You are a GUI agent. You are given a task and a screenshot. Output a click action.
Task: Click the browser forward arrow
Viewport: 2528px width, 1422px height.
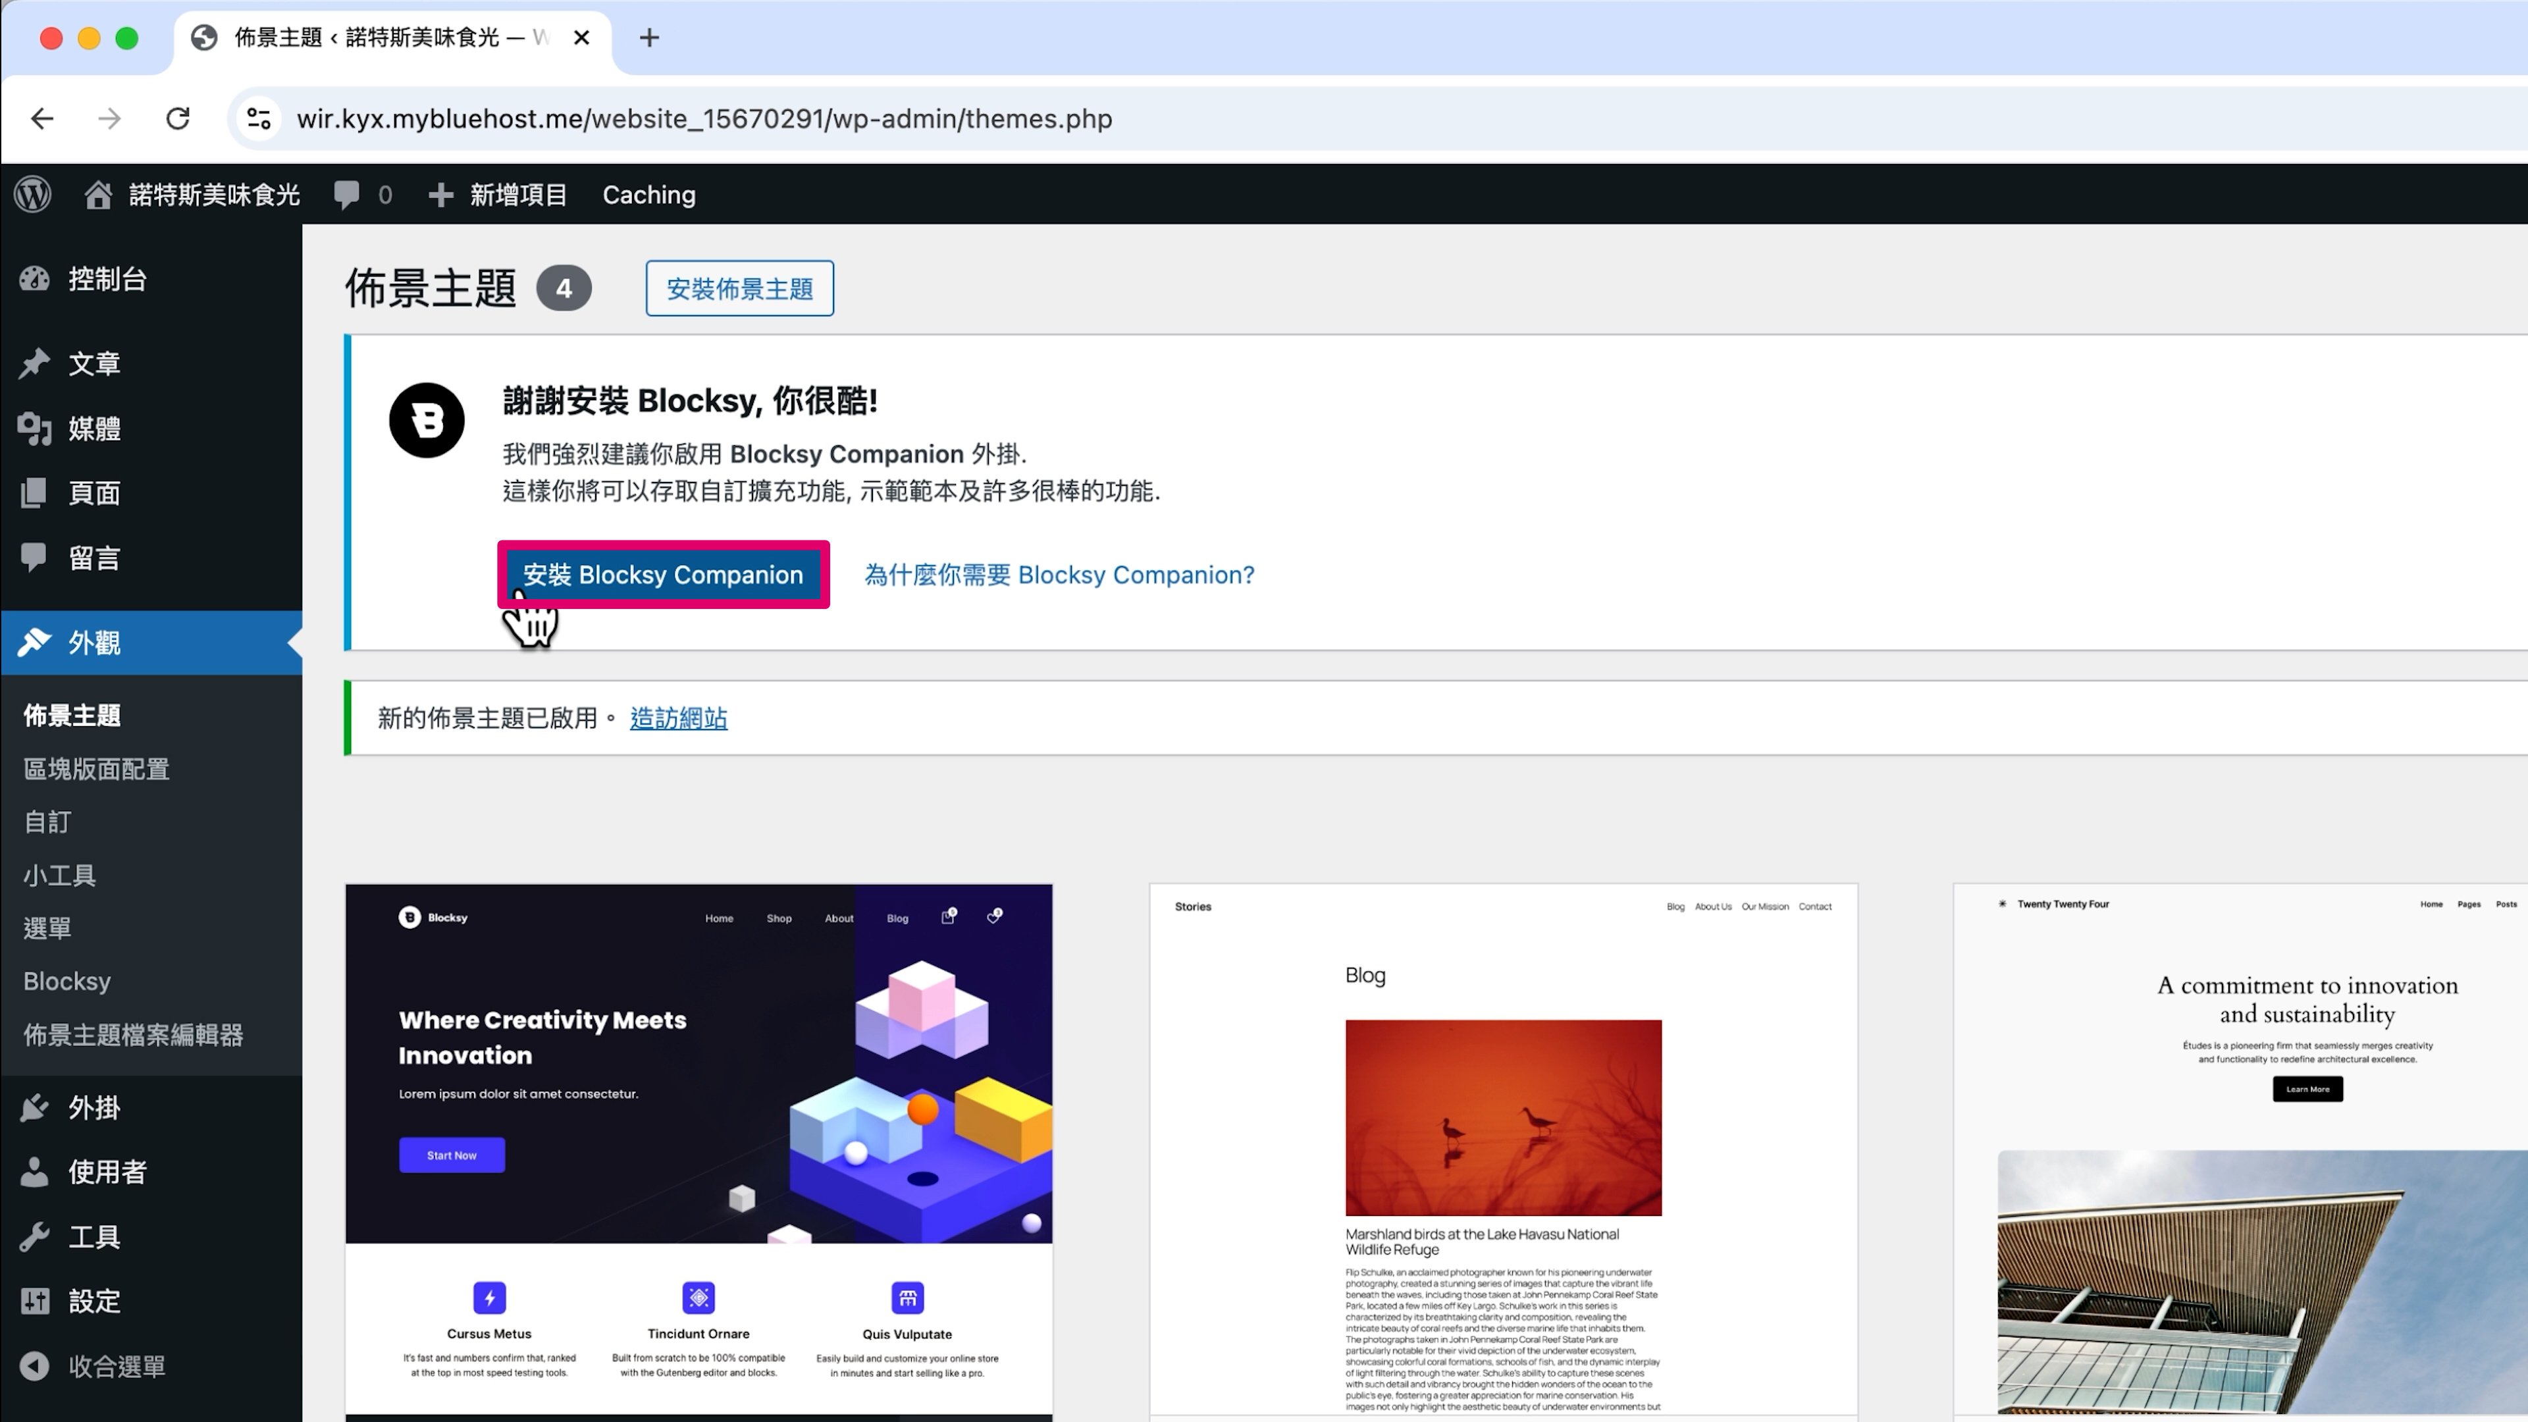pyautogui.click(x=110, y=118)
